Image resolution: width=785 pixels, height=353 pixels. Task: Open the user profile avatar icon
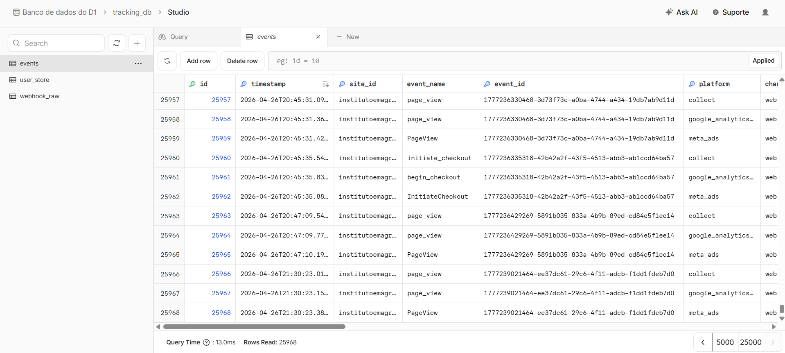[765, 12]
